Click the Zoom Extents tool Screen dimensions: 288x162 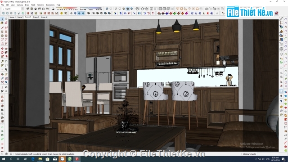(2, 82)
